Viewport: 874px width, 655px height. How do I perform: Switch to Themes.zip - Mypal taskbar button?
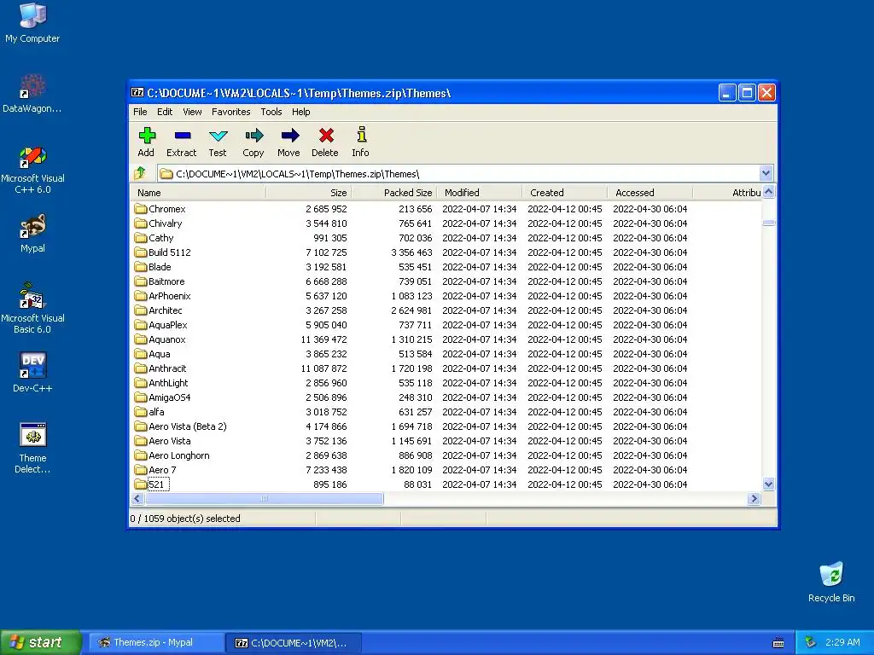point(157,642)
